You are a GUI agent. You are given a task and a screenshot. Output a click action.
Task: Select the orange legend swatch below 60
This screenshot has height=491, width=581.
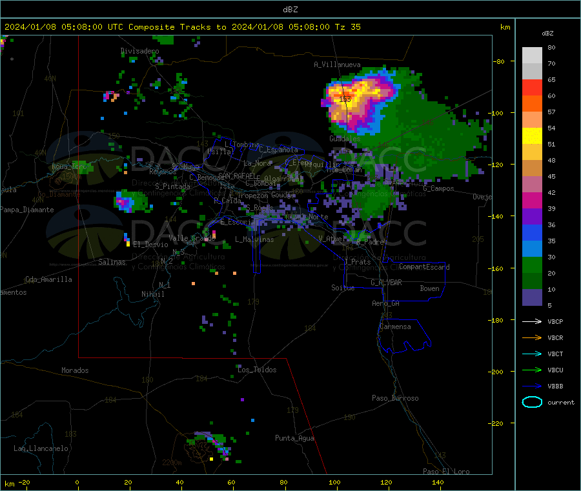(532, 104)
